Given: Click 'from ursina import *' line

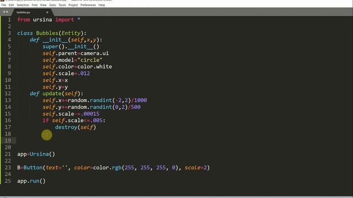Looking at the screenshot, I should pos(49,20).
